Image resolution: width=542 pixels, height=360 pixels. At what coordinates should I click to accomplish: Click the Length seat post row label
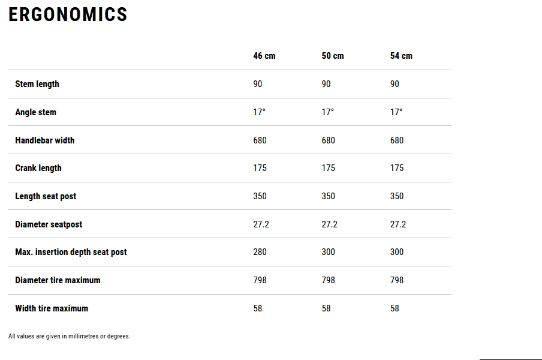coord(46,196)
